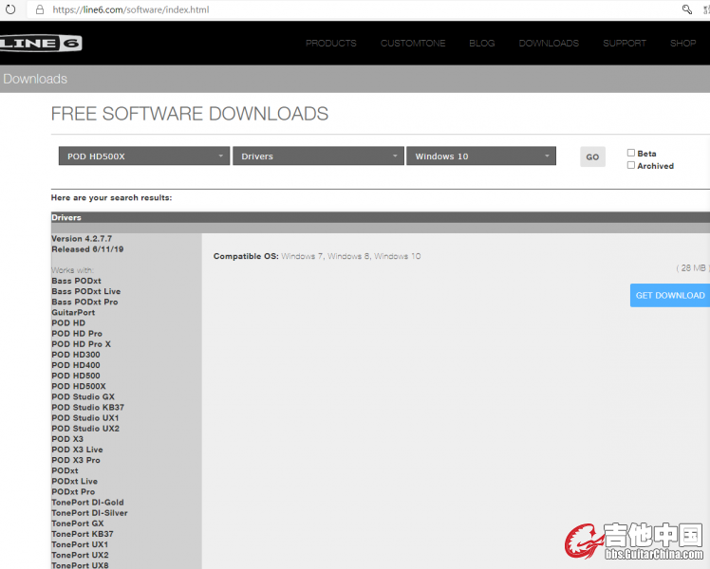Select Downloads in the top navigation
The width and height of the screenshot is (710, 569).
click(x=549, y=44)
